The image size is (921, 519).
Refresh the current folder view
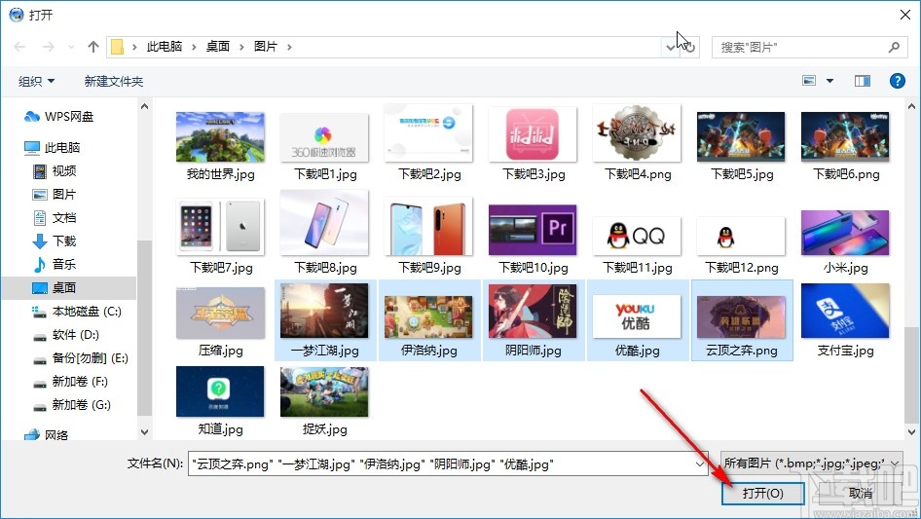(x=690, y=47)
